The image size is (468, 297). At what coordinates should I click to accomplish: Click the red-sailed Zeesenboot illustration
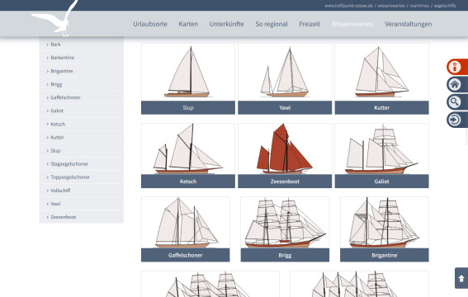pyautogui.click(x=285, y=148)
